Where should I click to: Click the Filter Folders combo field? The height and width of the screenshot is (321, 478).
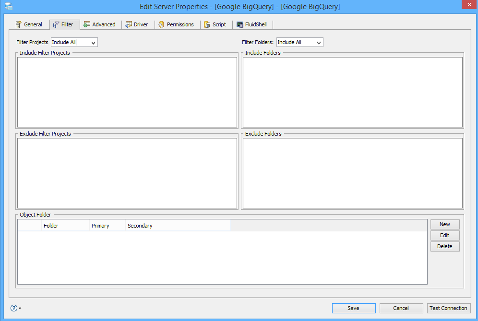(x=299, y=42)
